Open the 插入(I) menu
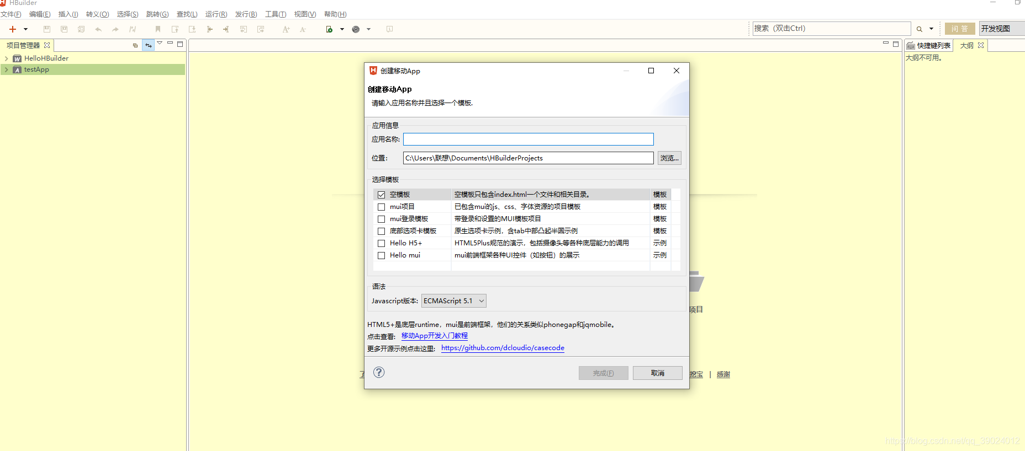Image resolution: width=1025 pixels, height=451 pixels. click(68, 14)
